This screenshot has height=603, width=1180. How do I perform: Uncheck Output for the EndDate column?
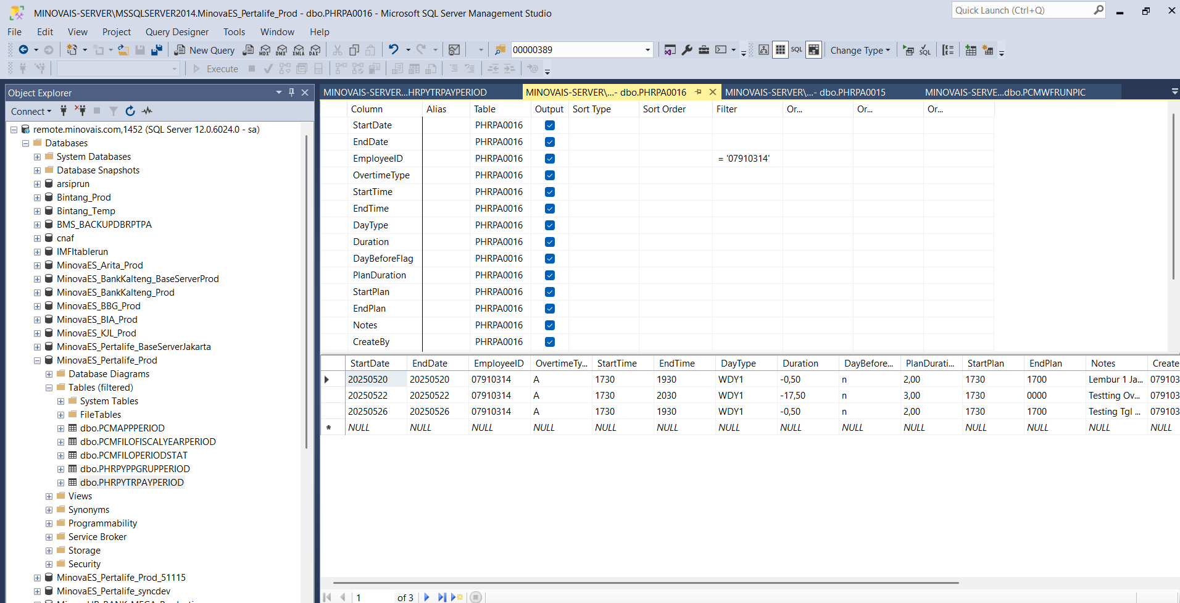(550, 142)
